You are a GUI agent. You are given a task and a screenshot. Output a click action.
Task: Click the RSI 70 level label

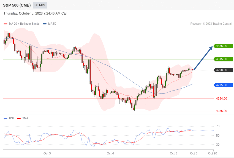tap(218, 126)
